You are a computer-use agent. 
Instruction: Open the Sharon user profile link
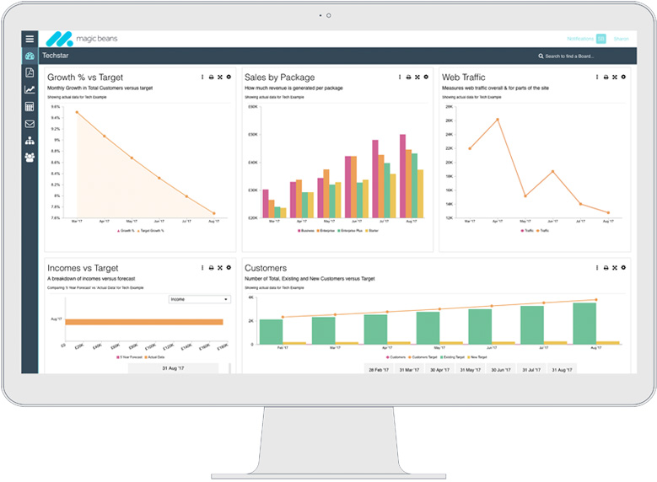point(621,39)
